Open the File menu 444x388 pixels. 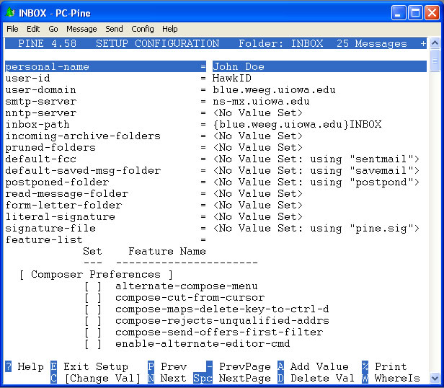point(12,29)
